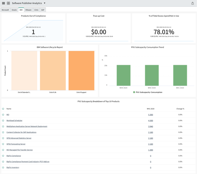Open the SAP tab
Viewport: 197px width, 174px height.
pyautogui.click(x=43, y=10)
